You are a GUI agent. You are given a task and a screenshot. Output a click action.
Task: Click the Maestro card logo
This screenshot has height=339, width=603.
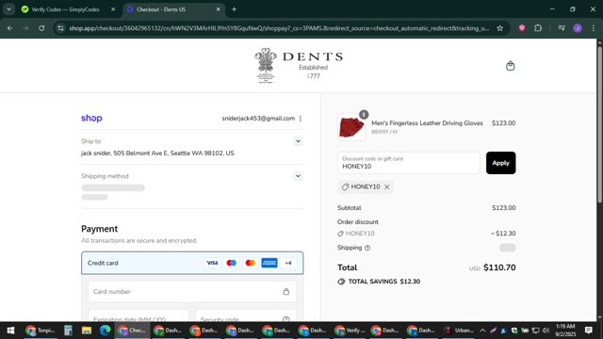click(x=231, y=263)
